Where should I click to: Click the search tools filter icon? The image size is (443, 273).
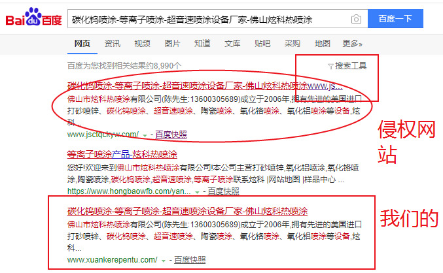pos(330,66)
